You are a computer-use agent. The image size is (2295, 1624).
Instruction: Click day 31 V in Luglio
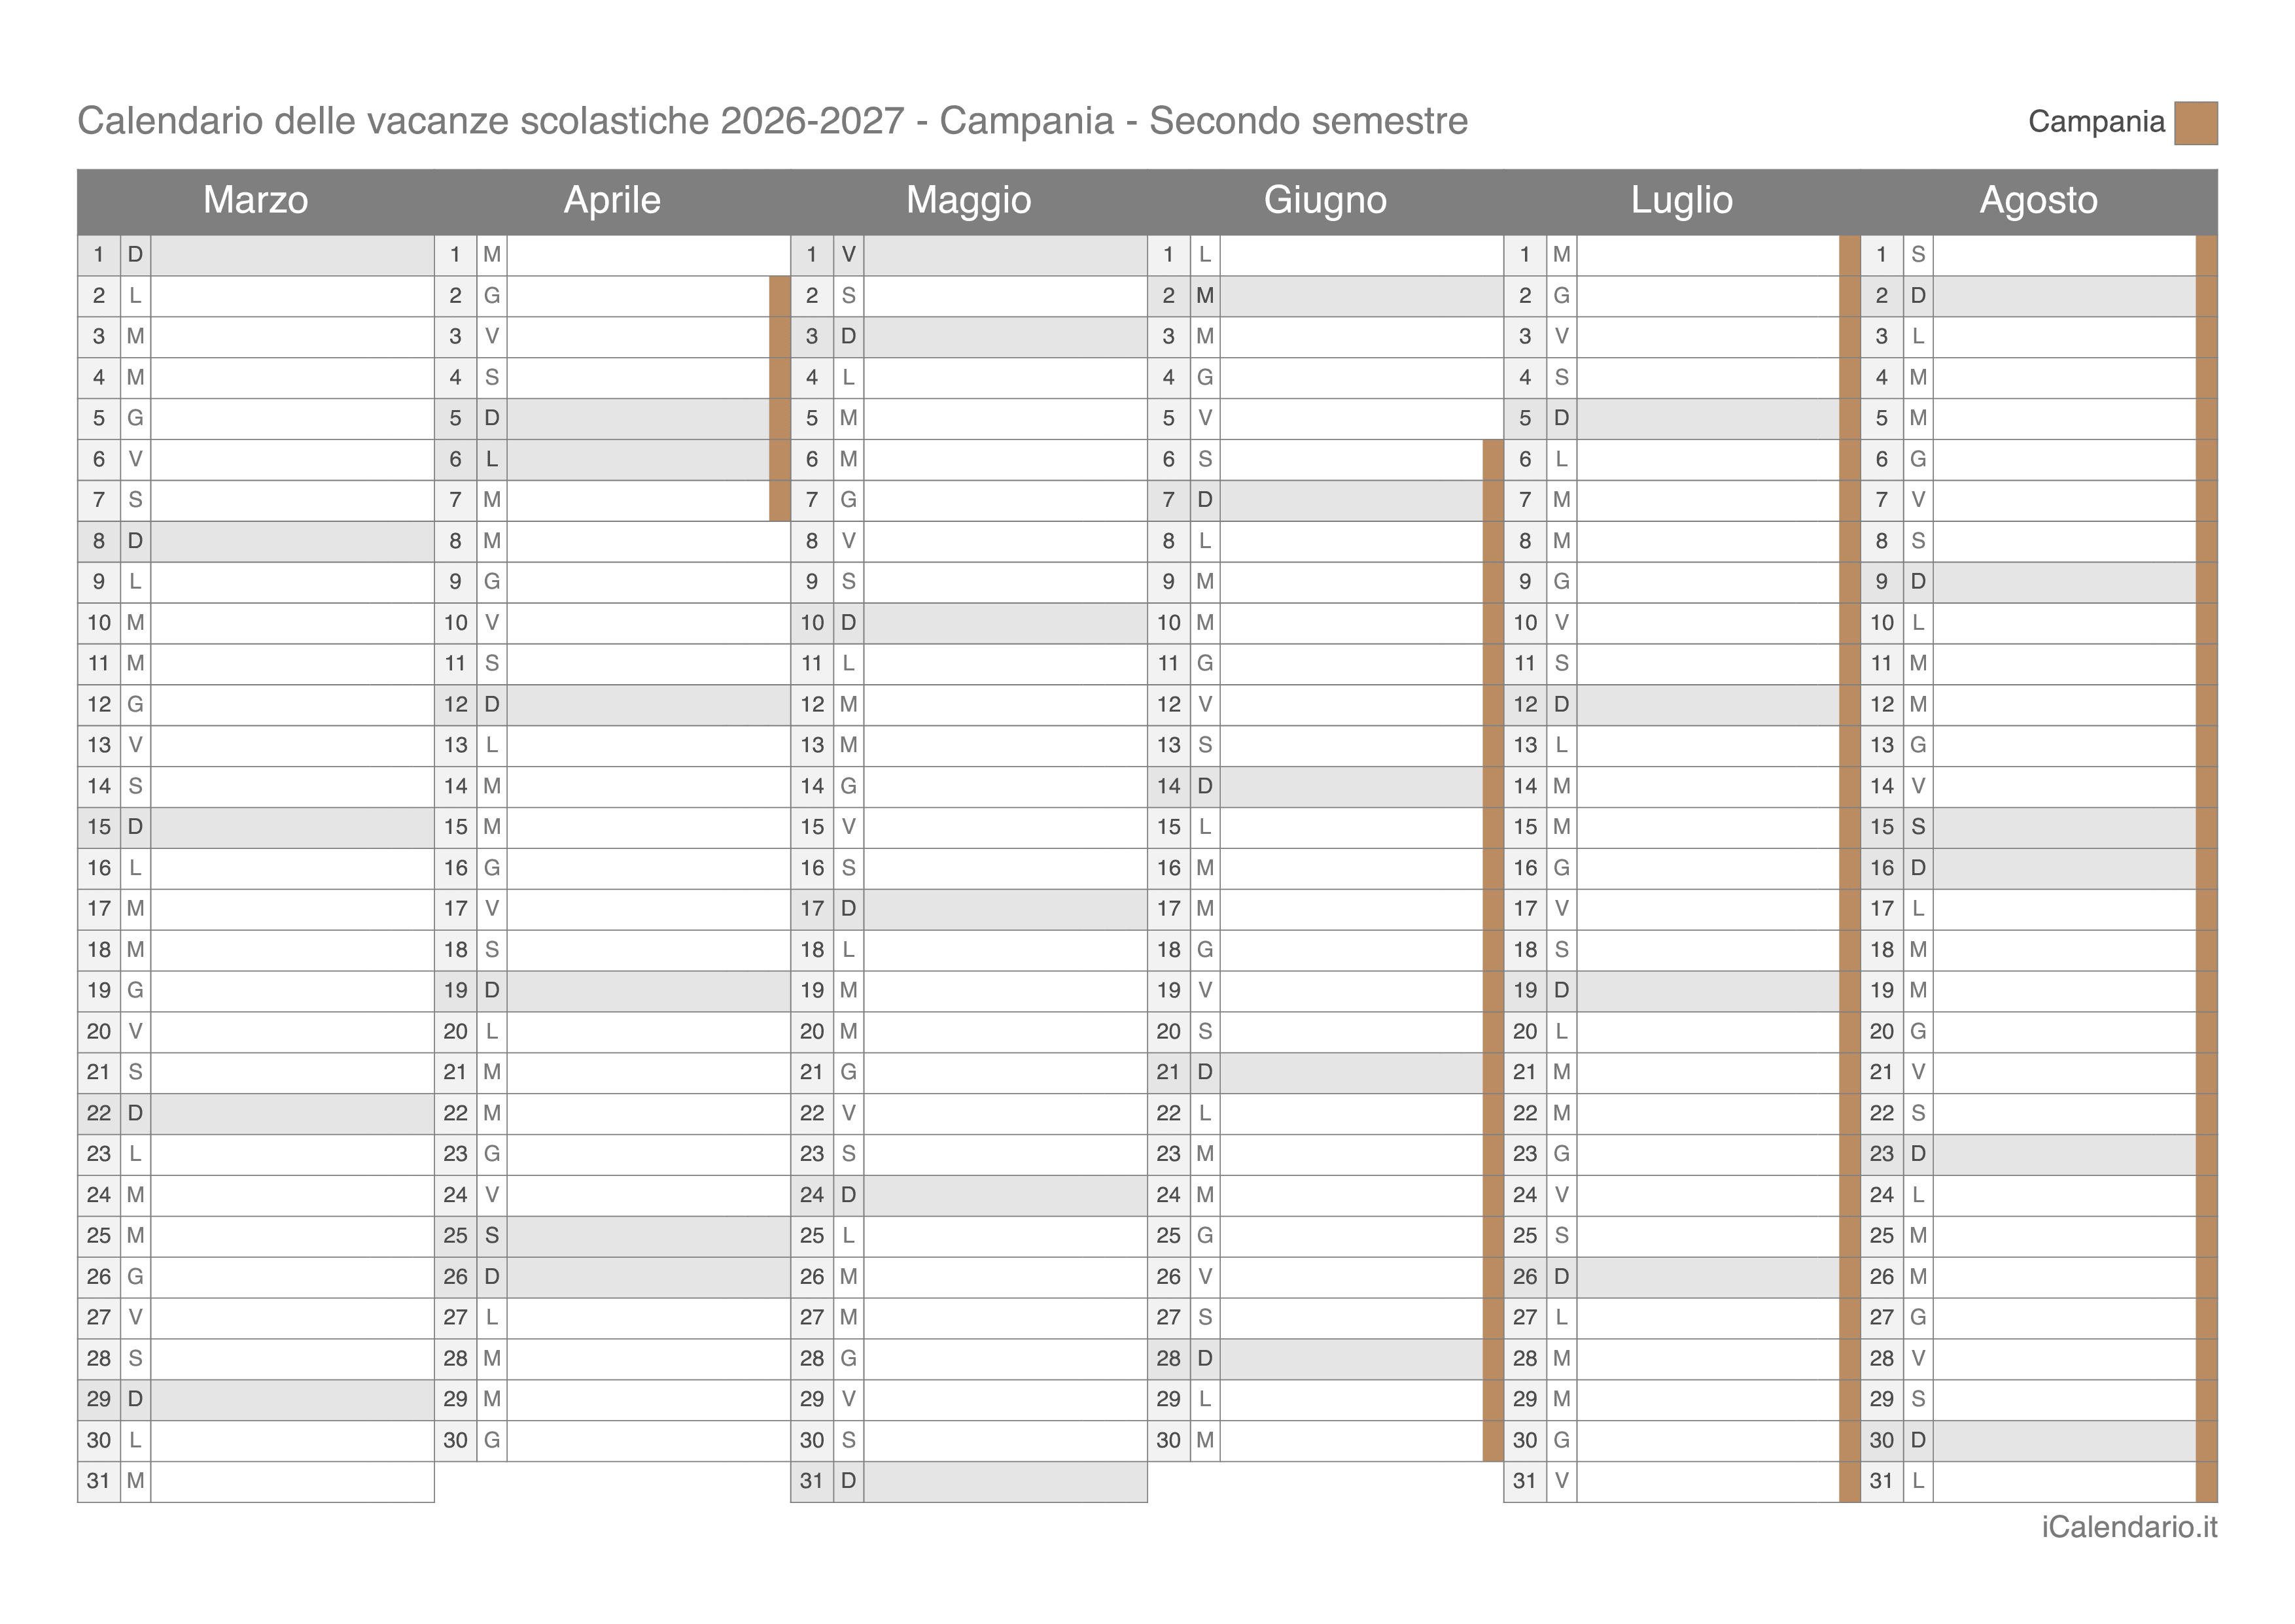pyautogui.click(x=1682, y=1481)
